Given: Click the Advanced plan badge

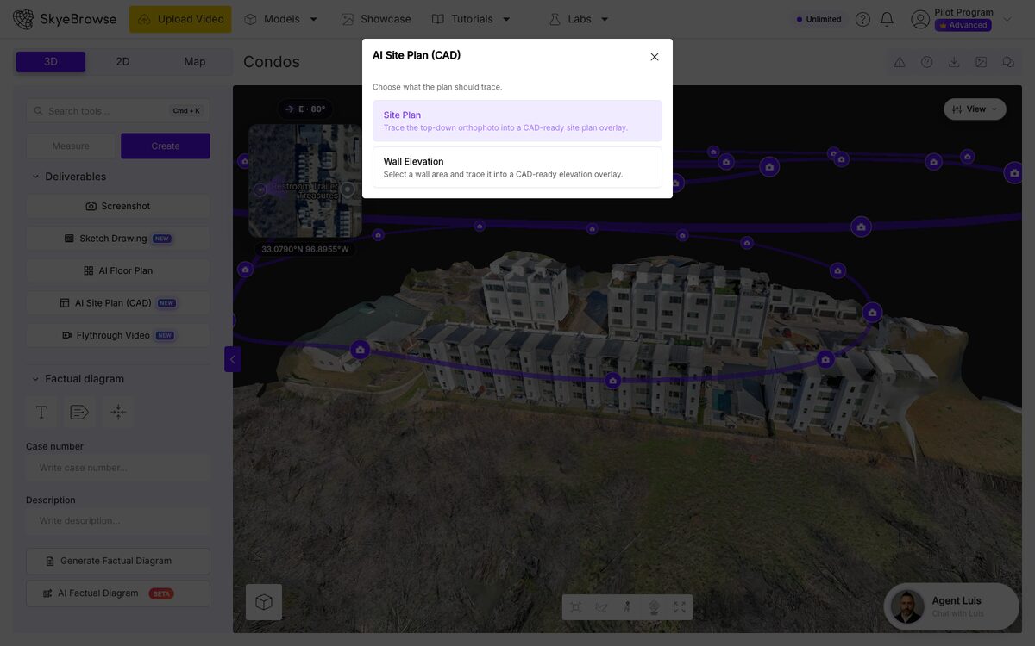Looking at the screenshot, I should pyautogui.click(x=963, y=25).
